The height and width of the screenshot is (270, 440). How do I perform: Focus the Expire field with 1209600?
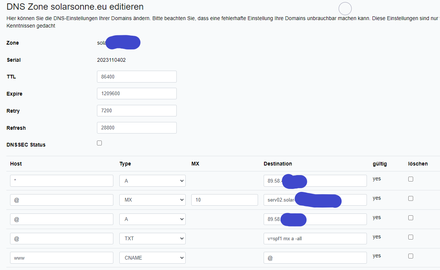(136, 94)
